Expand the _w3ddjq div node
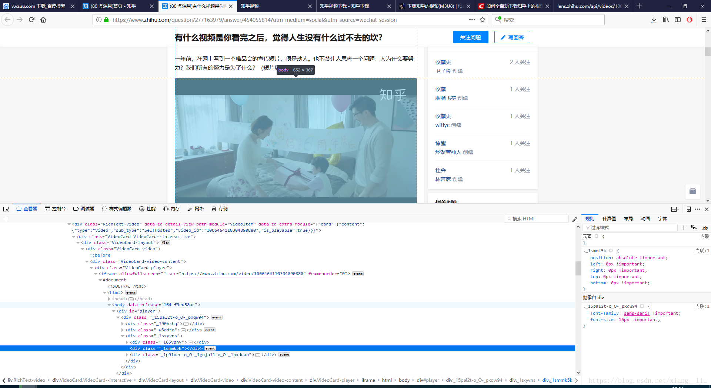 (123, 330)
